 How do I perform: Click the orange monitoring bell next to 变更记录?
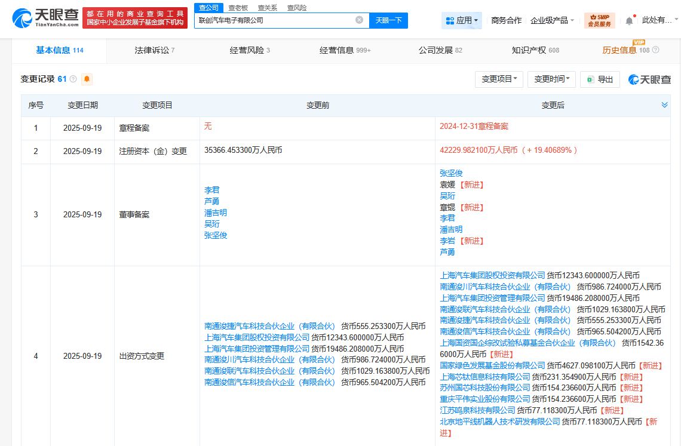tap(87, 79)
